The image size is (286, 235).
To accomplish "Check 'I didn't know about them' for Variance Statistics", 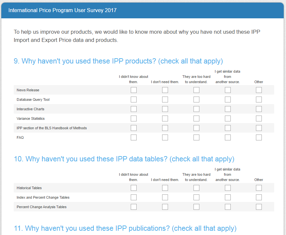I will (x=134, y=118).
